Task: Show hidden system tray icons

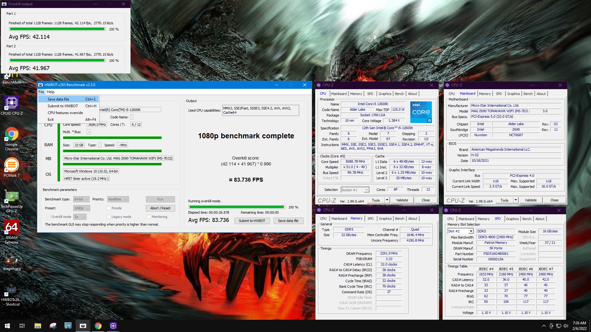Action: (544, 326)
